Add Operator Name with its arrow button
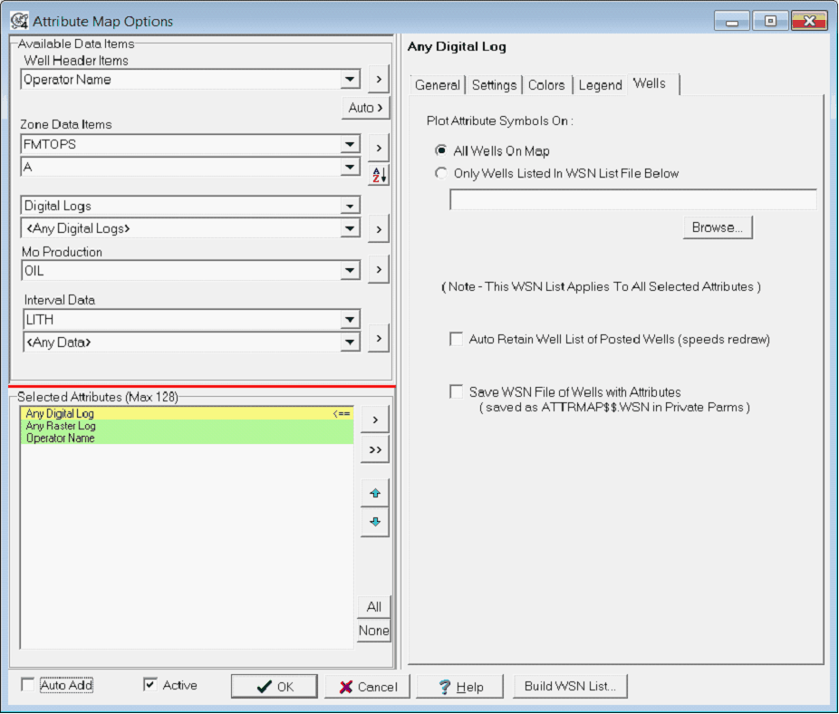 tap(378, 80)
